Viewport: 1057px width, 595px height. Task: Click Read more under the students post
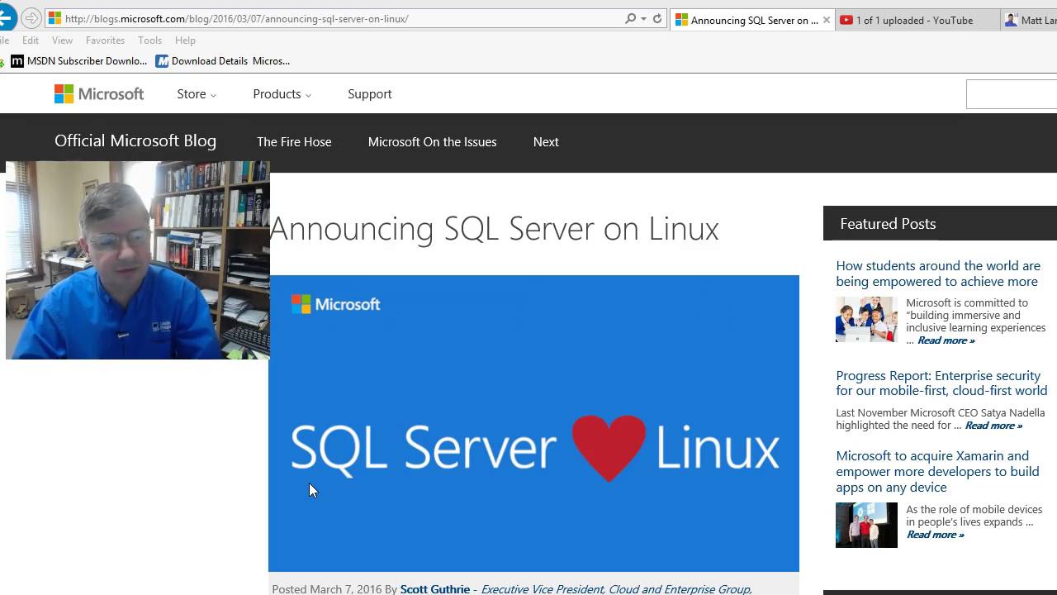tap(946, 340)
